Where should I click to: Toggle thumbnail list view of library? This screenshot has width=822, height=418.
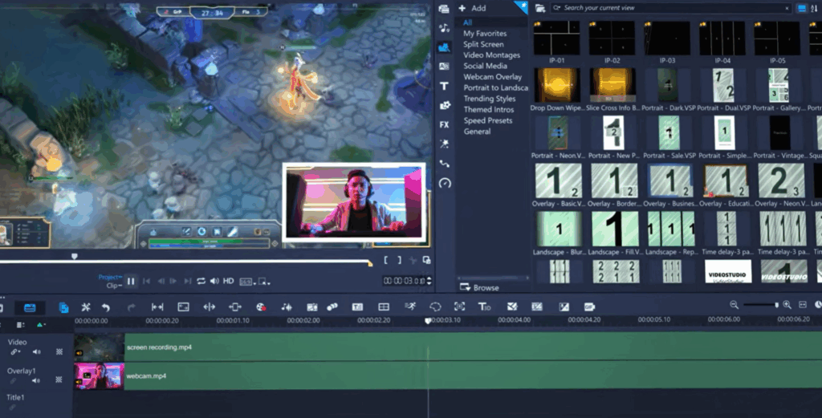click(802, 8)
